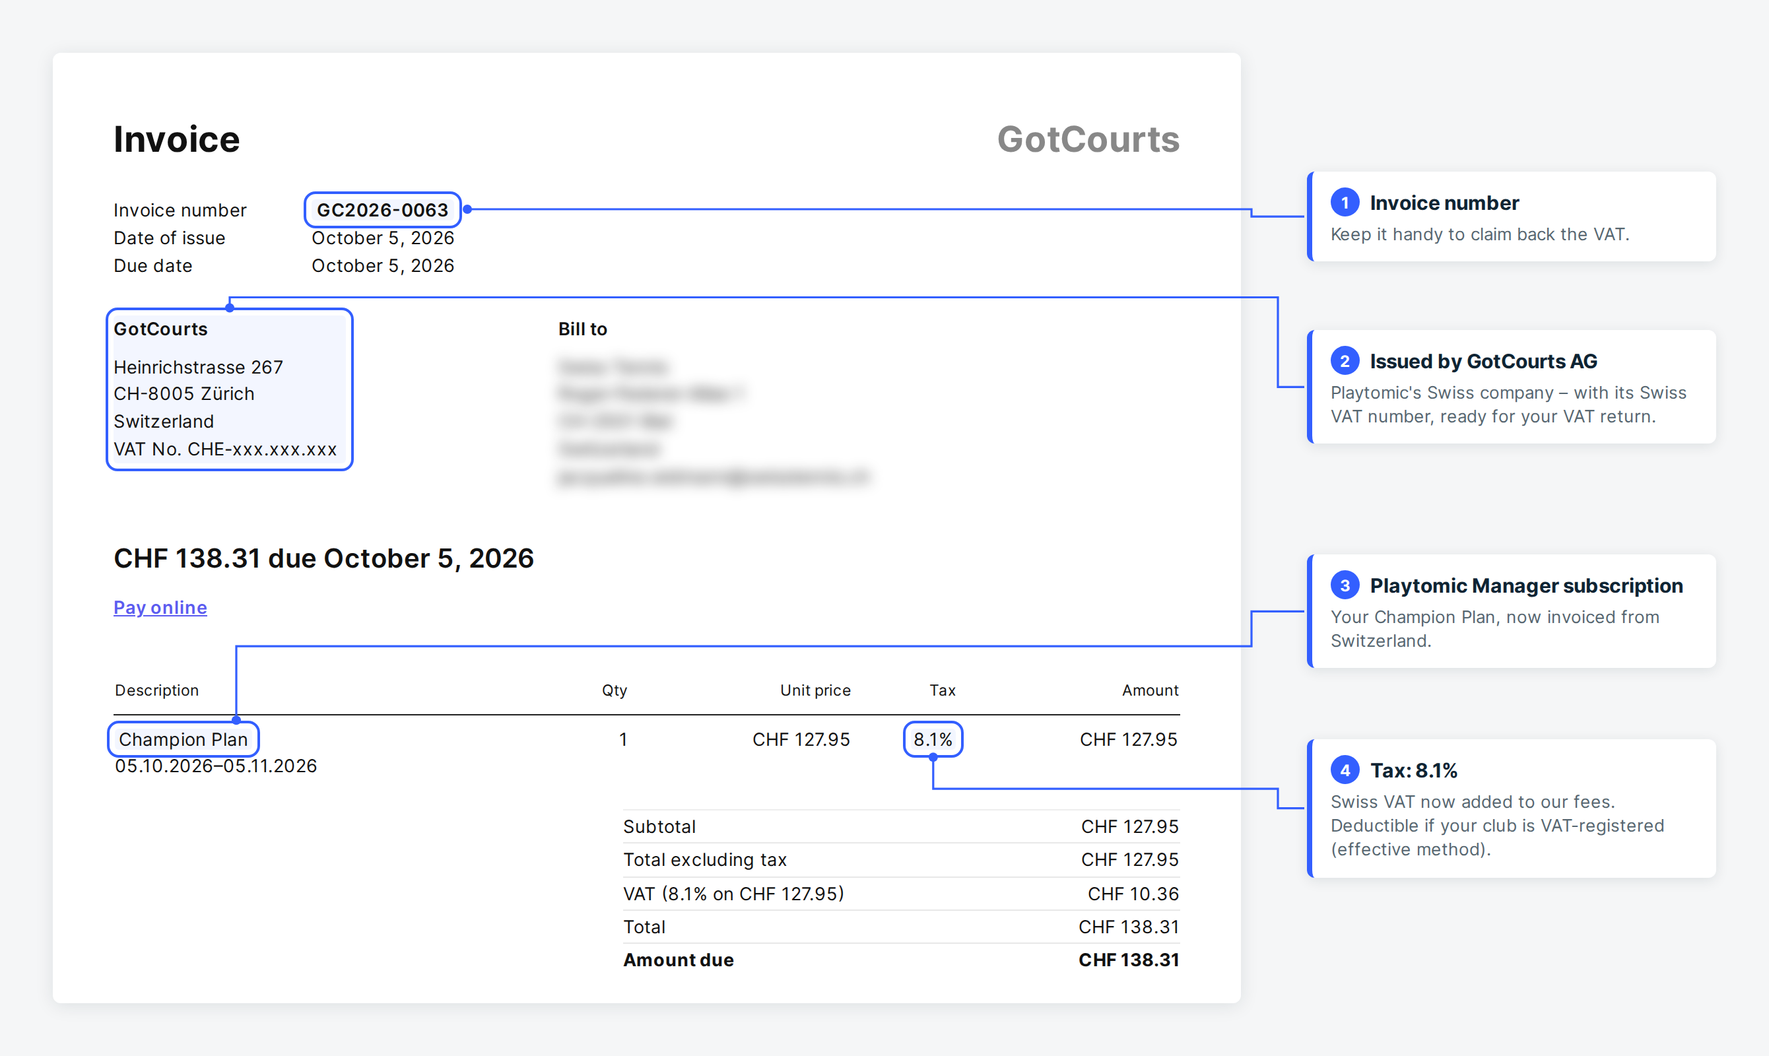Select the Subtotal row label

(659, 826)
